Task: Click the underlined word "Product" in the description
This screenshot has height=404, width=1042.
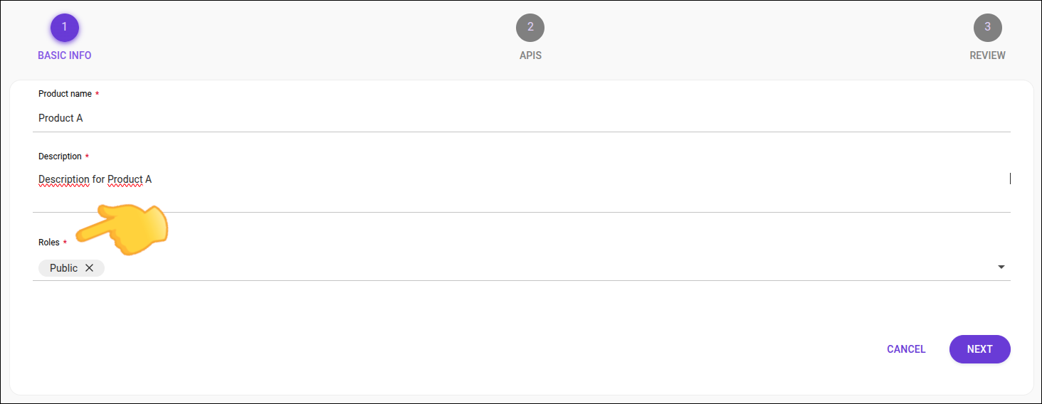Action: (x=125, y=179)
